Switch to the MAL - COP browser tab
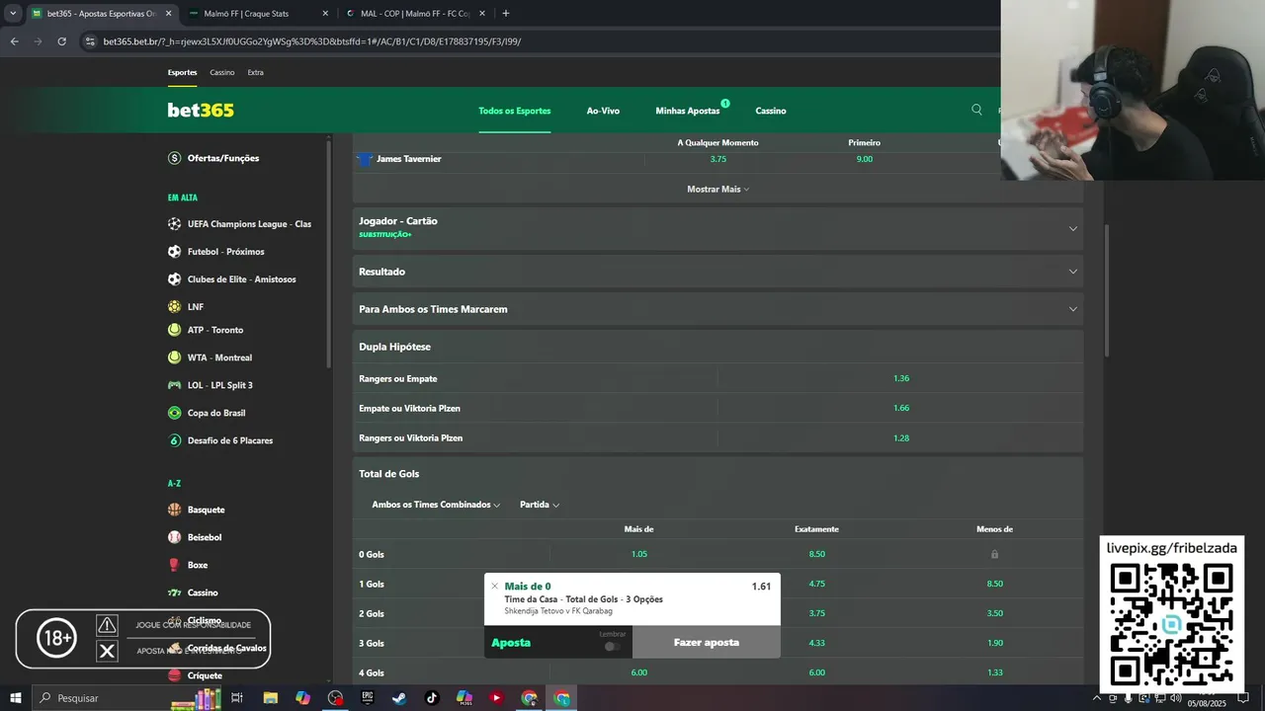Screen dimensions: 1265x711 415,14
